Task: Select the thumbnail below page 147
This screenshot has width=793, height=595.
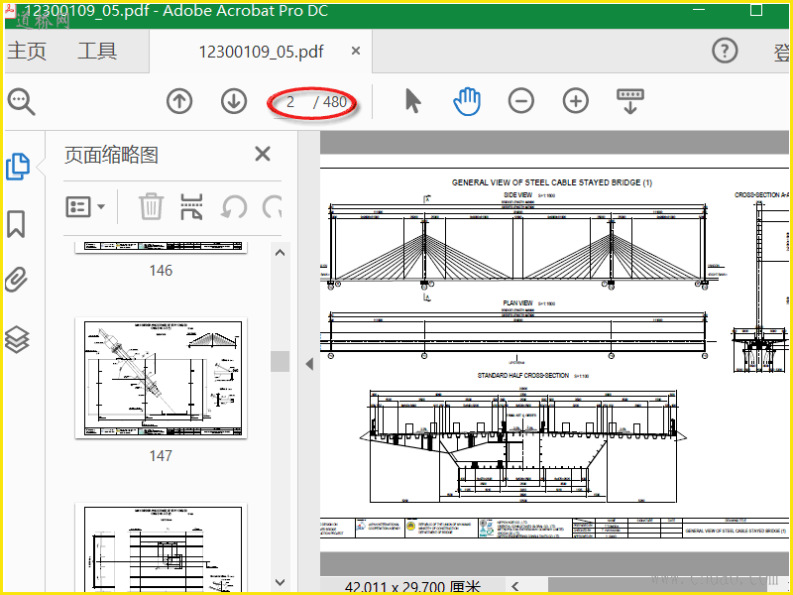Action: coord(161,546)
